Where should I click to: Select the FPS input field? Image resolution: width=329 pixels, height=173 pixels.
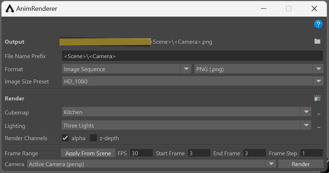point(141,153)
